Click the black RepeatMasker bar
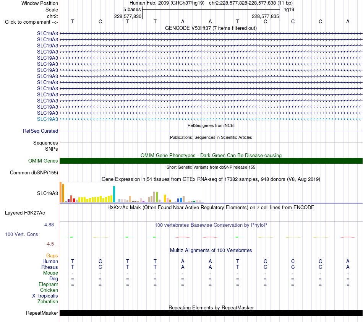The height and width of the screenshot is (322, 363). 211,313
